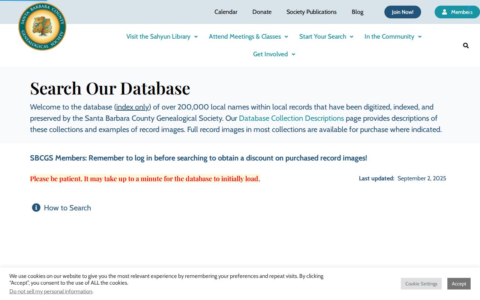Click the In the Community menu label

pos(389,37)
